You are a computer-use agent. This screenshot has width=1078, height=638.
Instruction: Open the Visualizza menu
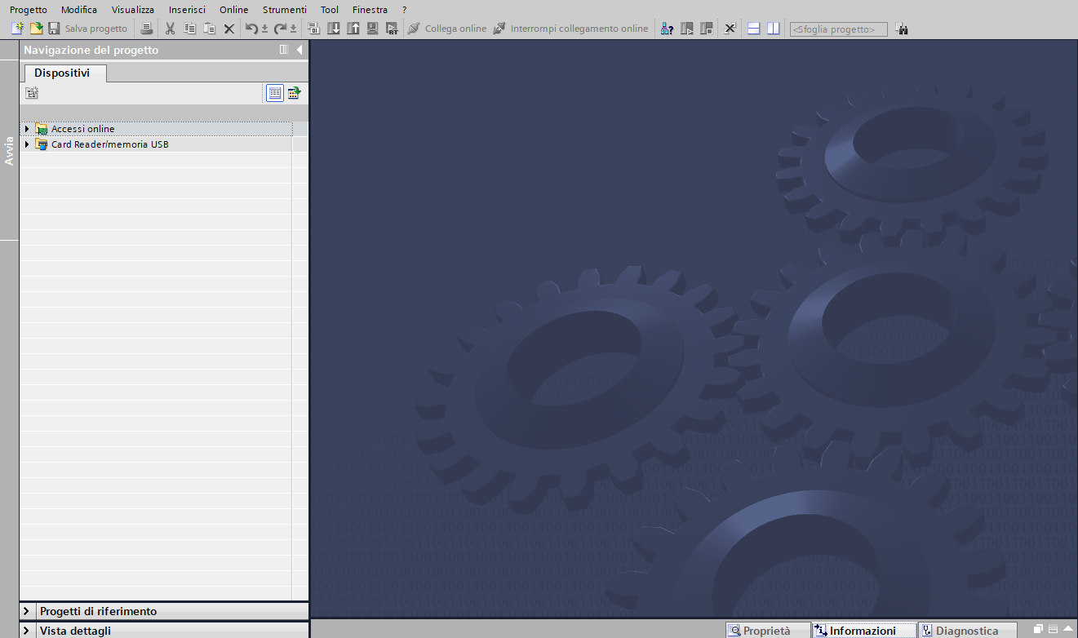click(133, 10)
